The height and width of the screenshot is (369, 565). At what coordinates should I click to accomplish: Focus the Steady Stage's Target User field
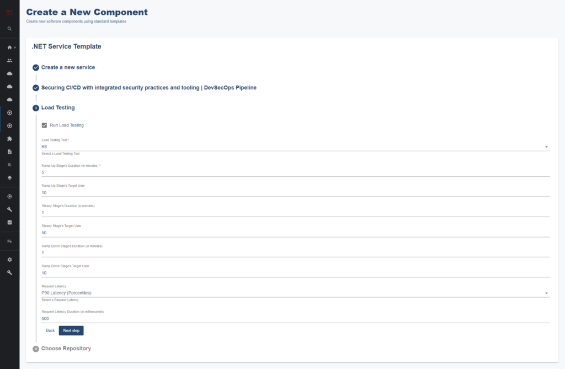pos(295,233)
